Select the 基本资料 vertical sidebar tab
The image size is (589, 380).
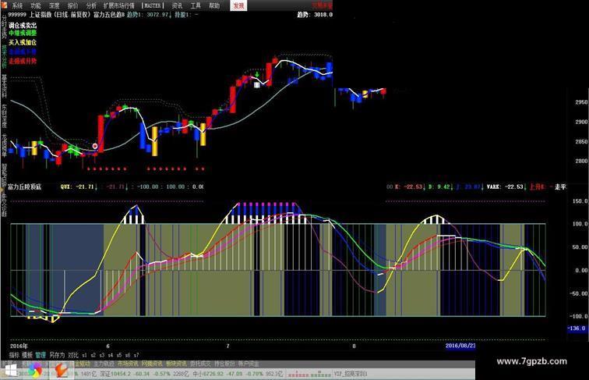pos(4,86)
